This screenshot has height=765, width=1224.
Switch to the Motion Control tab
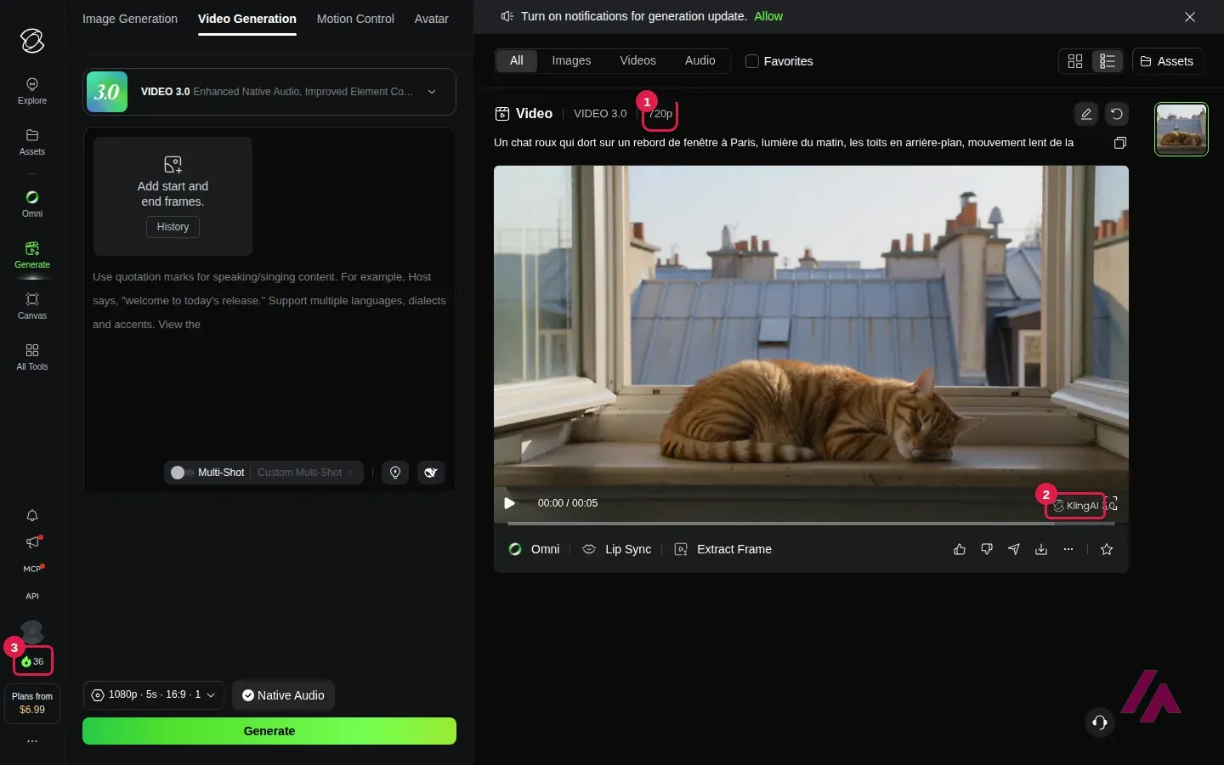click(355, 19)
